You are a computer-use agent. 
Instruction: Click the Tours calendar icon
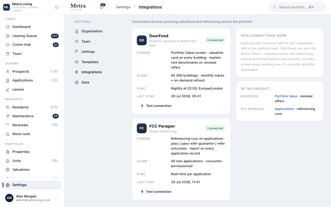click(x=8, y=54)
